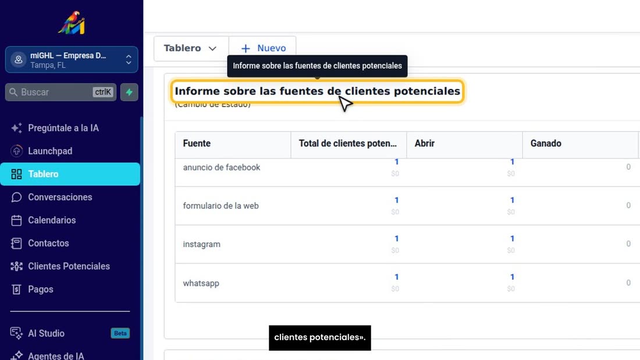
Task: Open Calendarios section
Action: coord(70,220)
